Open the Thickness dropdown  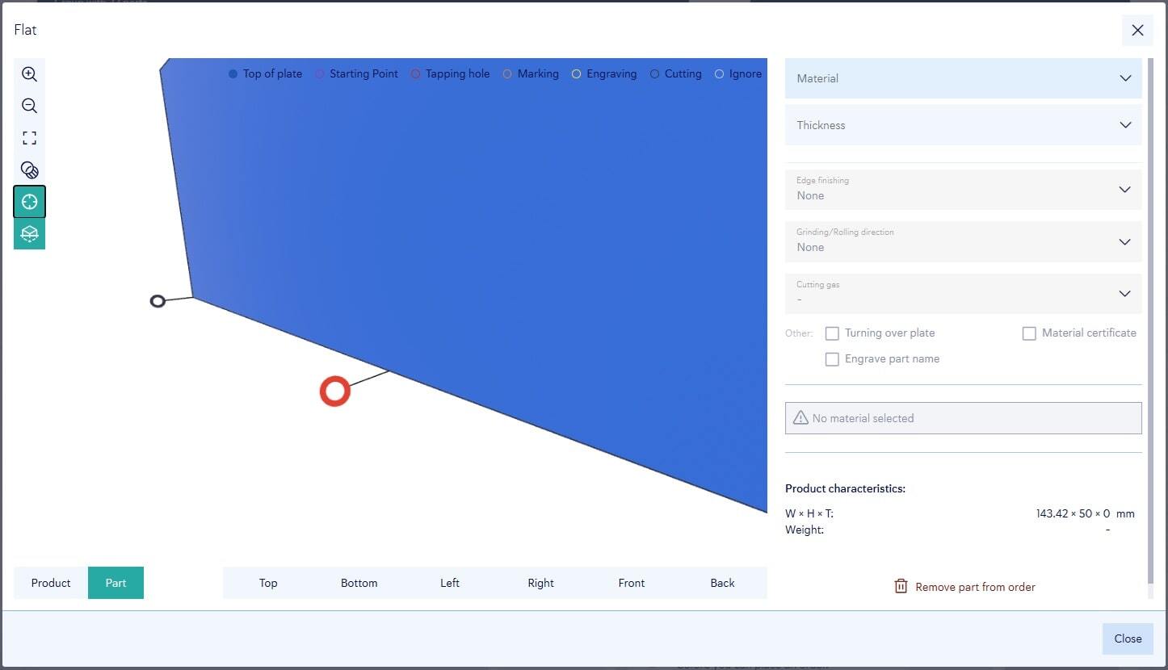(963, 125)
